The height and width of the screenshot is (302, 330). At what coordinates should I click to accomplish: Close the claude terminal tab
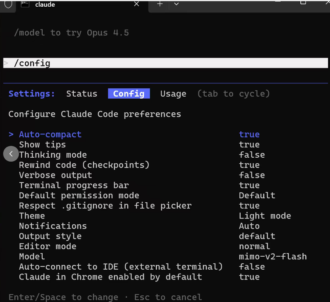tap(137, 4)
